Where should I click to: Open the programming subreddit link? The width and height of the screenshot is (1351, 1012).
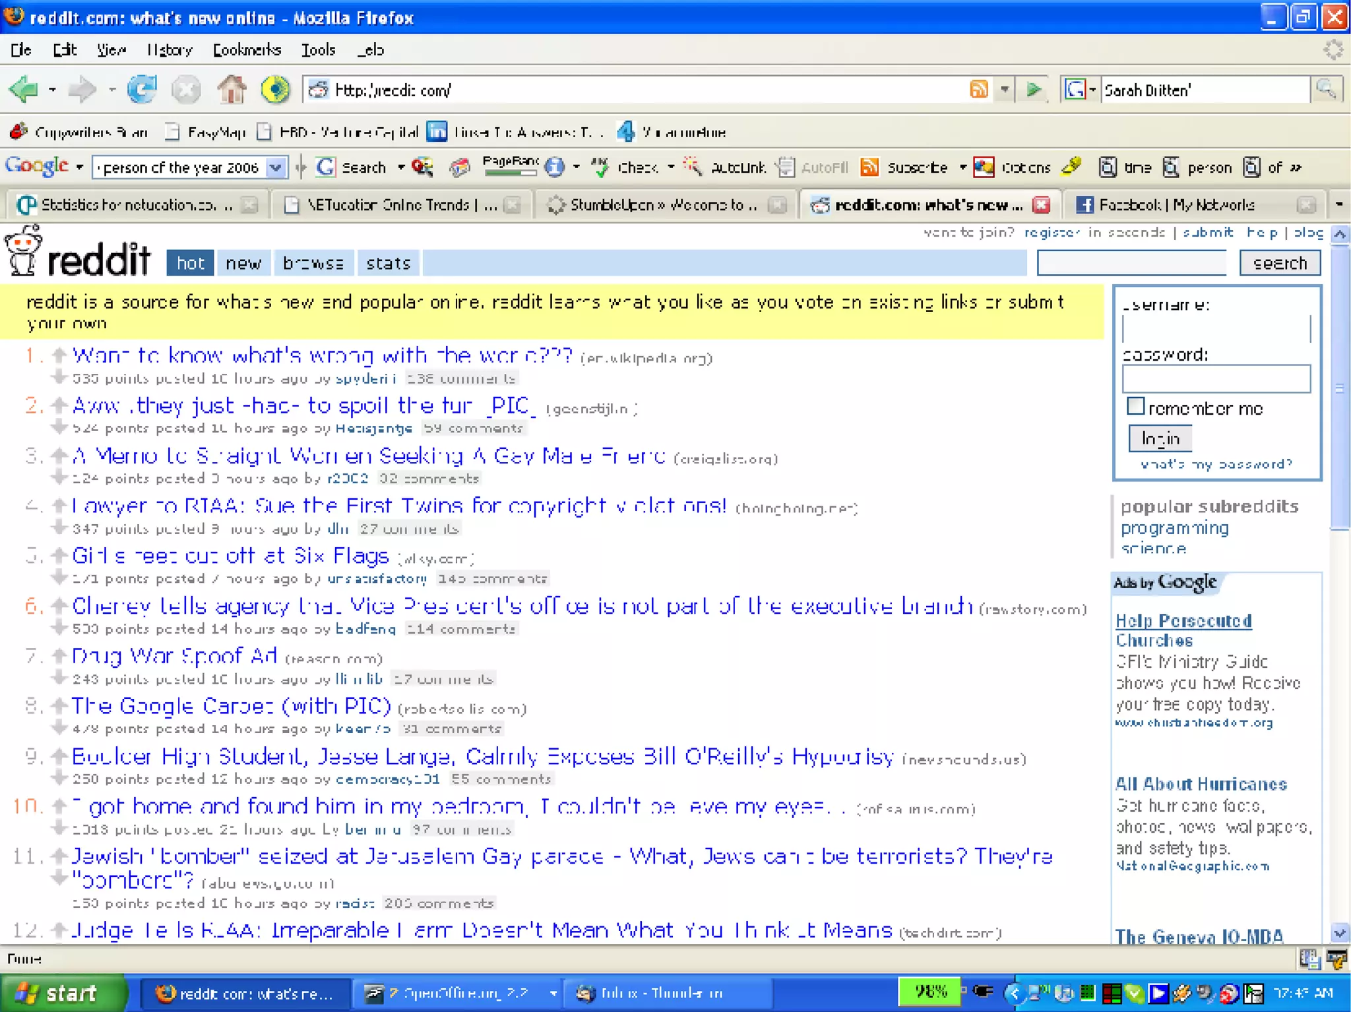[1174, 528]
